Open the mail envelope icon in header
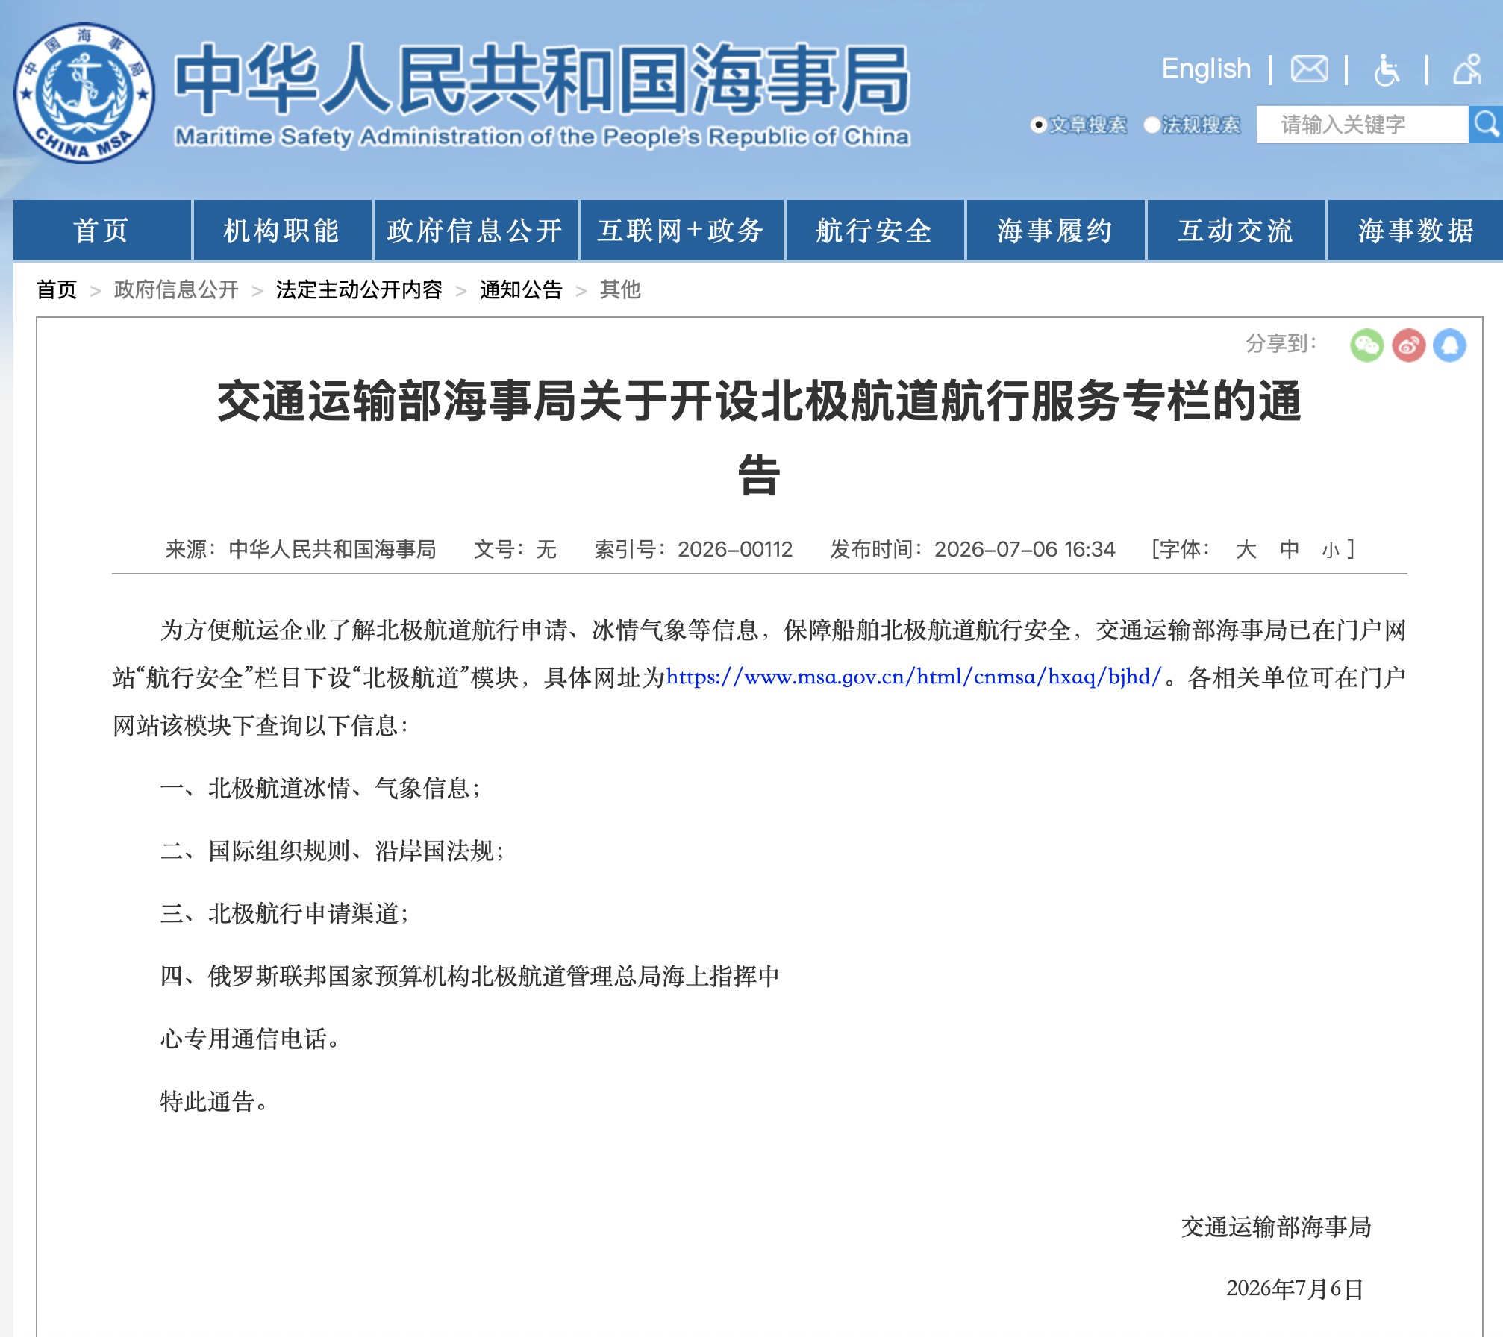The width and height of the screenshot is (1503, 1337). tap(1309, 69)
